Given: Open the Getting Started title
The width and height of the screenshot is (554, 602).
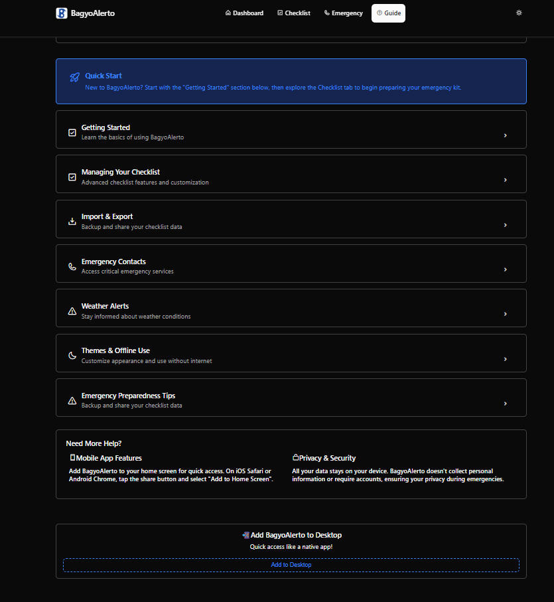Looking at the screenshot, I should coord(105,127).
